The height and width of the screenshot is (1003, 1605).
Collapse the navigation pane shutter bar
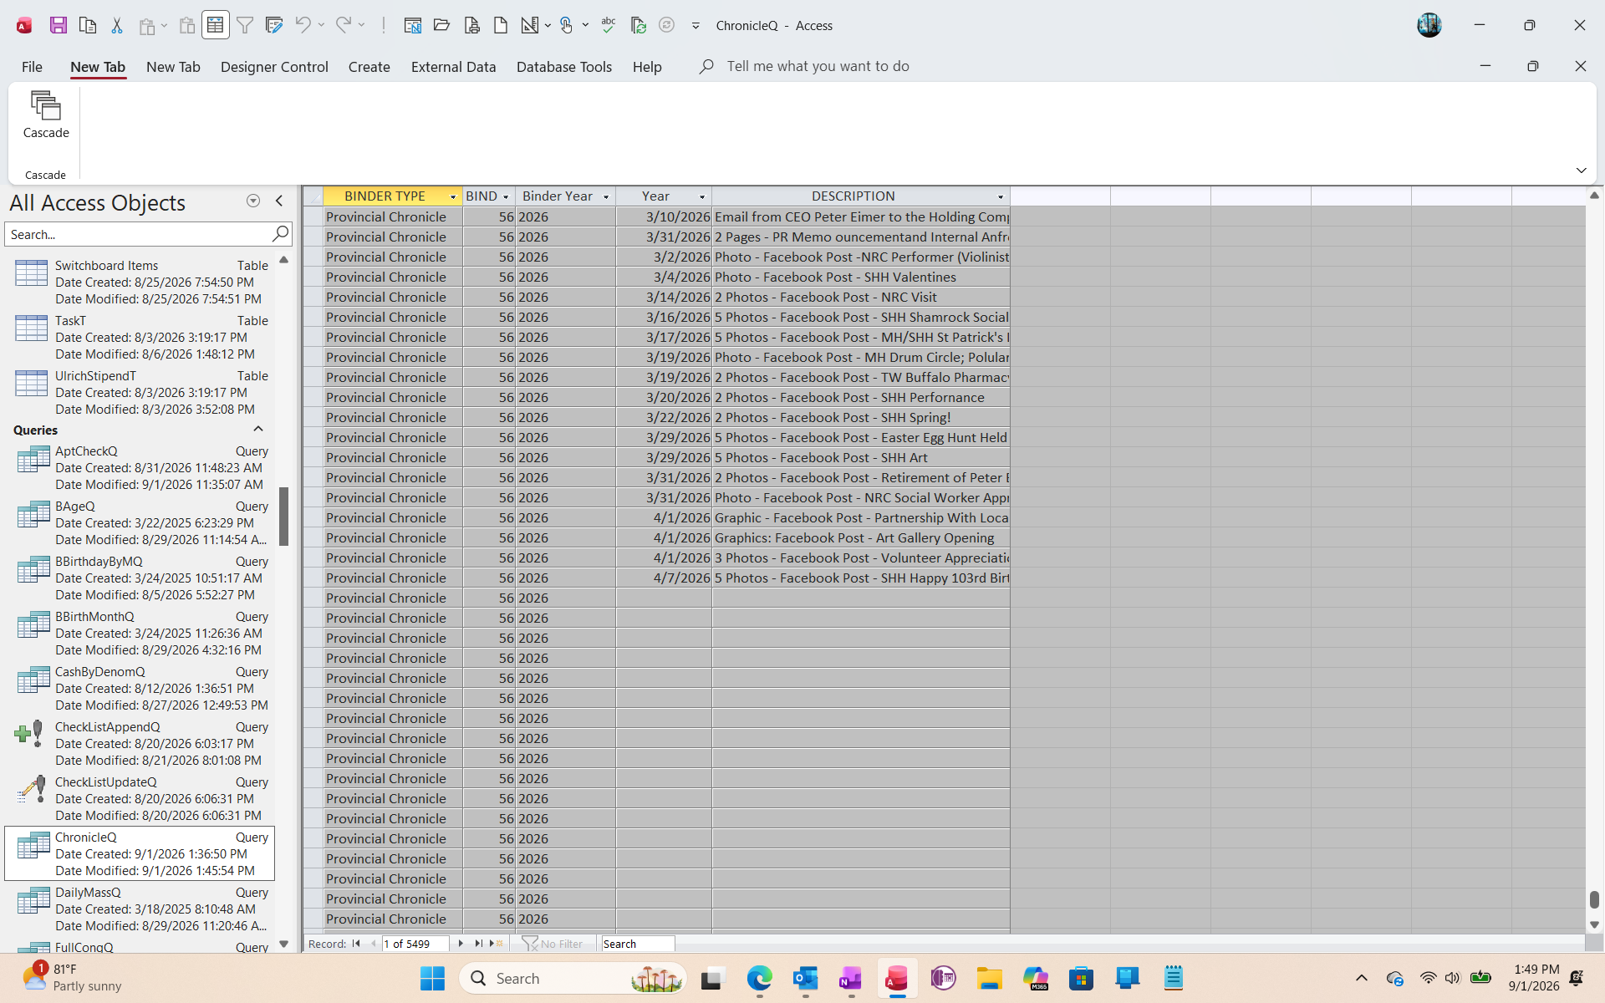coord(279,201)
